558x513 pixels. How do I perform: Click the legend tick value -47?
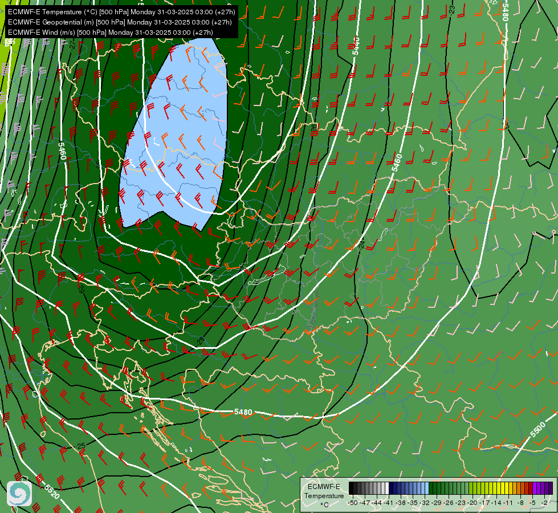[365, 503]
